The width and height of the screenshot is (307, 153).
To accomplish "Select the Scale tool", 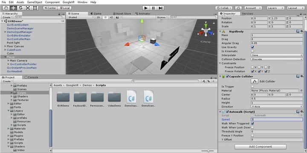I will pyautogui.click(x=28, y=8).
